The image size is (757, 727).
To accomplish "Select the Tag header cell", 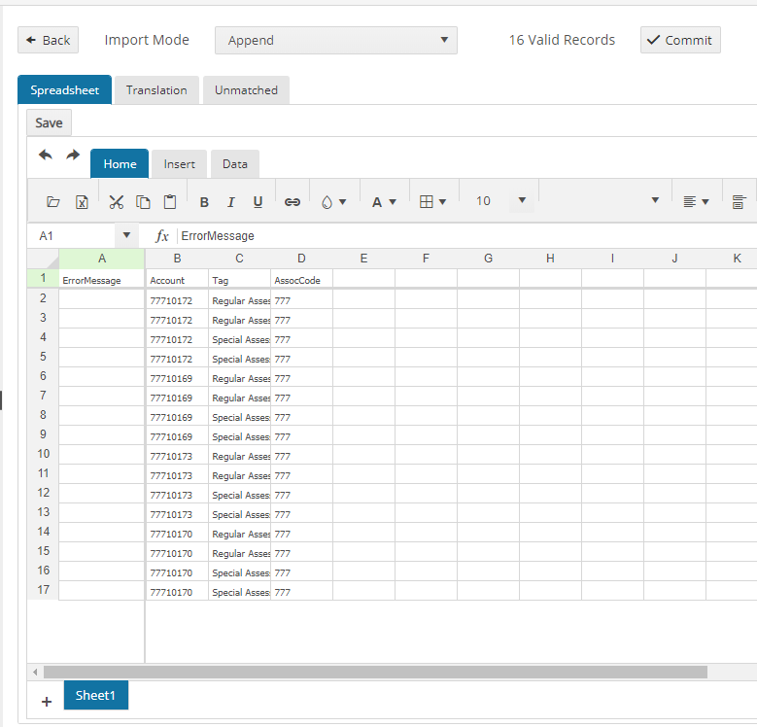I will tap(239, 280).
